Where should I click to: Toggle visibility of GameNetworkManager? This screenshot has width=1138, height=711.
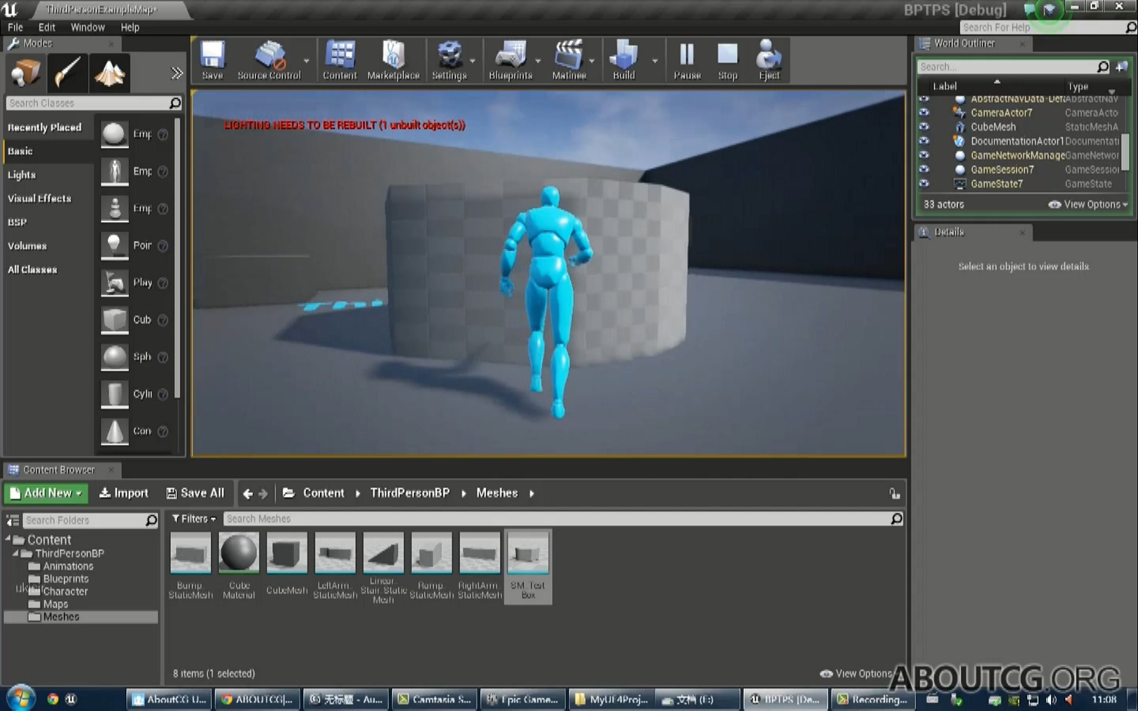click(924, 155)
